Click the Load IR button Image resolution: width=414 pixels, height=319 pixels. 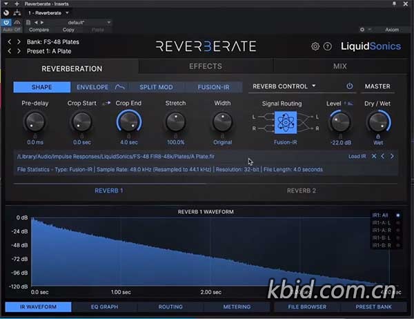pos(357,156)
